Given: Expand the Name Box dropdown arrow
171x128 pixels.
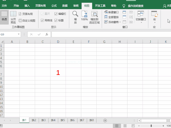Looking at the screenshot, I should coord(19,34).
